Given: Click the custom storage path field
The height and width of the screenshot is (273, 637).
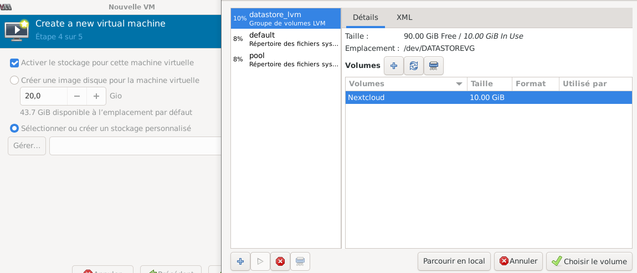Looking at the screenshot, I should (135, 146).
